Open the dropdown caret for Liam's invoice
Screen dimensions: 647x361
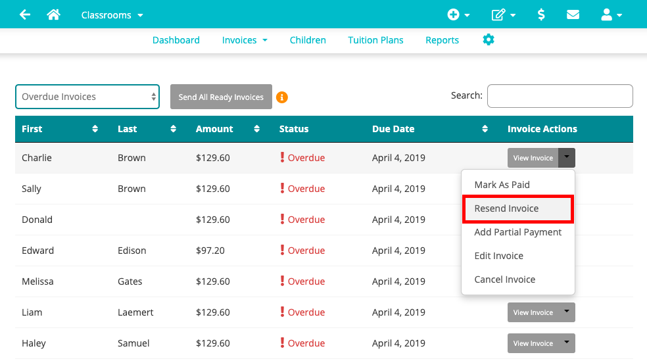tap(567, 313)
